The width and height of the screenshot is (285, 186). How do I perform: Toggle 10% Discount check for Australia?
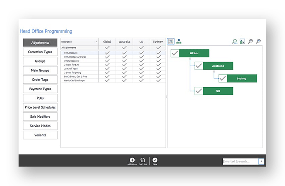(x=124, y=53)
